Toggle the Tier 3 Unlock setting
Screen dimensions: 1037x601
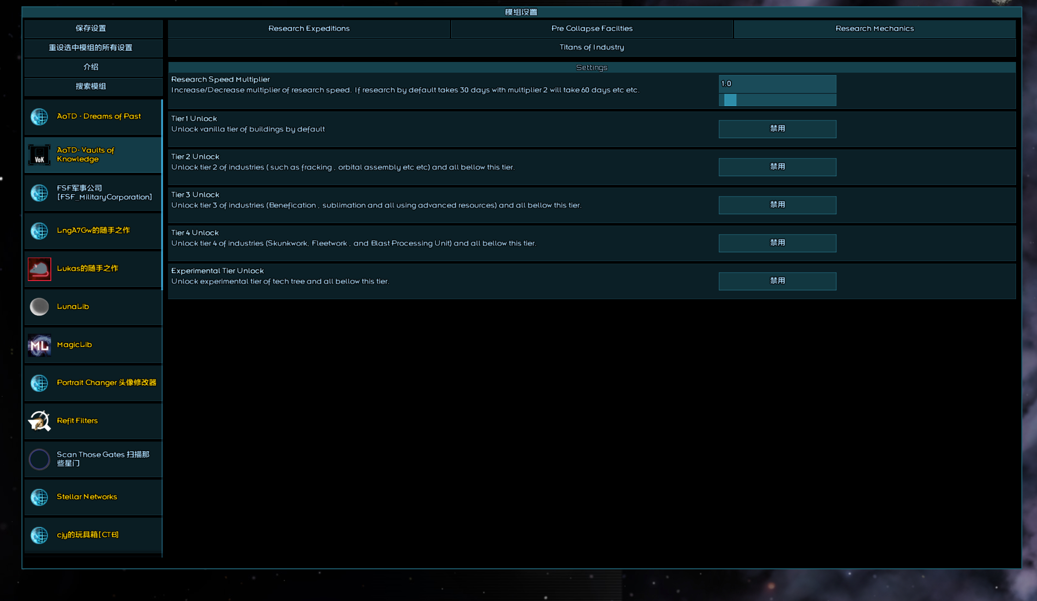(777, 205)
